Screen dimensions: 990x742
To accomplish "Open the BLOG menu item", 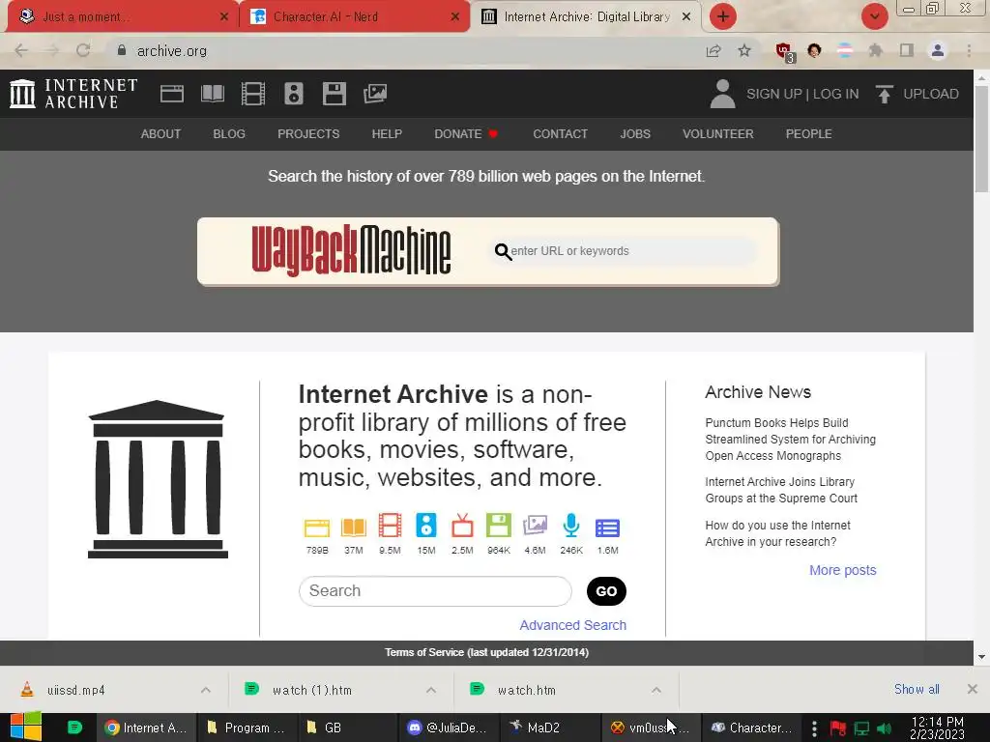I will (x=229, y=133).
